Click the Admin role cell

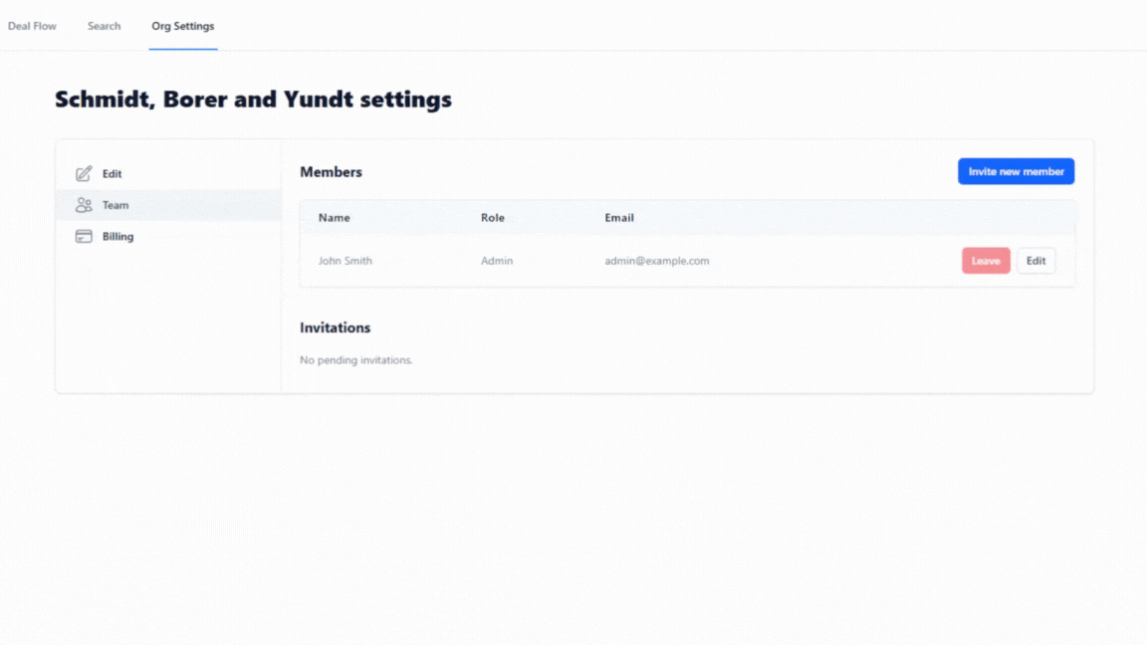click(x=497, y=261)
